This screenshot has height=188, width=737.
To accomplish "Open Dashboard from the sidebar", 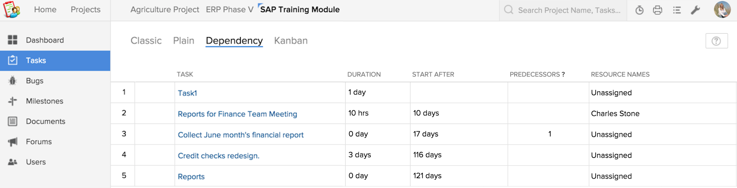I will (45, 40).
